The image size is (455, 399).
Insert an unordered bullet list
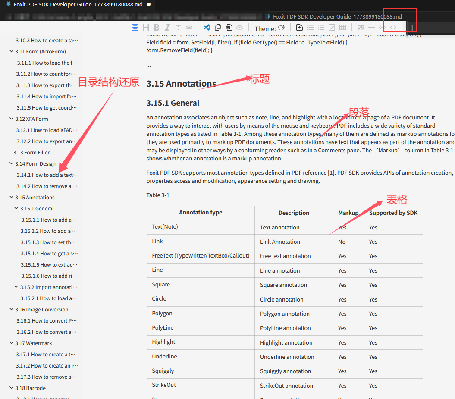[310, 28]
